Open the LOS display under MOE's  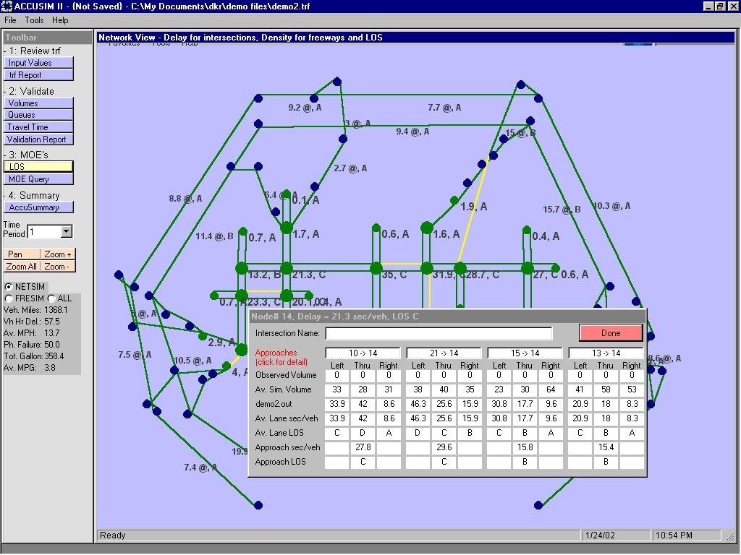pos(38,166)
